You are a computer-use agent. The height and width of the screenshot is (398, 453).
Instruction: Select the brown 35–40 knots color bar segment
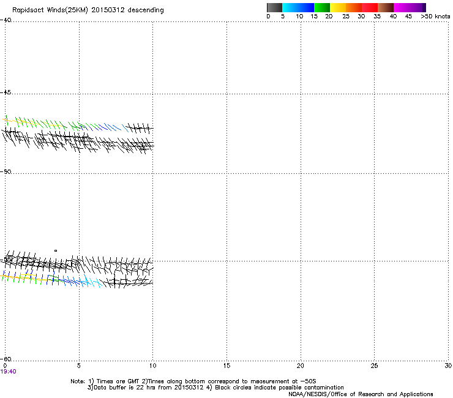386,7
